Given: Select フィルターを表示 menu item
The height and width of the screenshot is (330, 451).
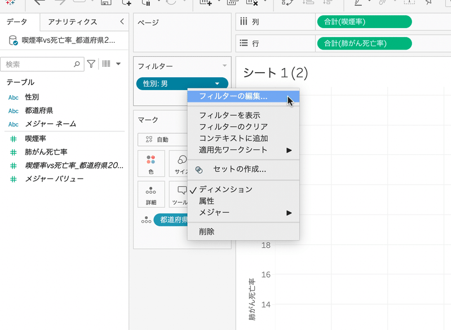Looking at the screenshot, I should 244,115.
